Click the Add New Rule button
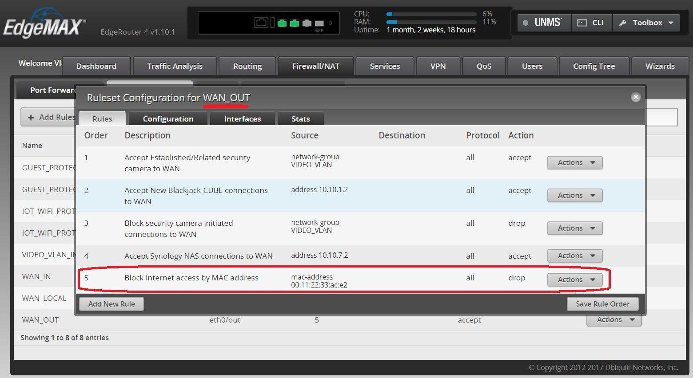Viewport: 693px width, 378px height. pos(111,304)
